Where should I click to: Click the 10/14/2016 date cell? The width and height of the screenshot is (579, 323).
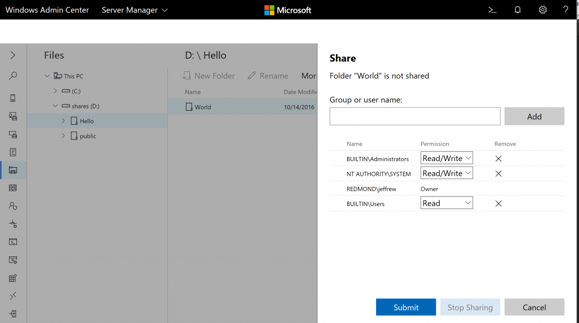[x=299, y=107]
